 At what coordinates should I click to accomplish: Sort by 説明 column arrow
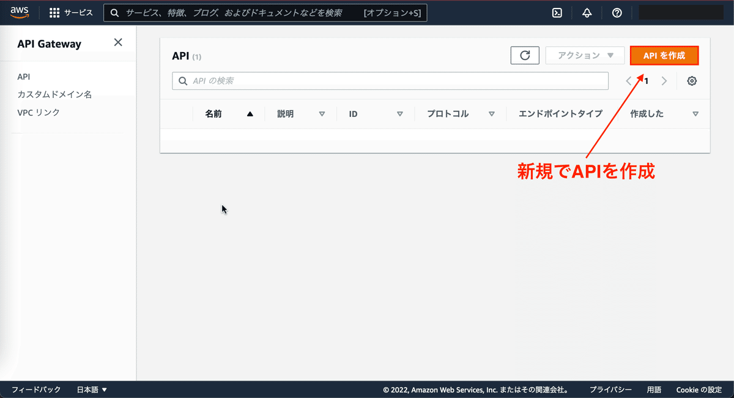coord(322,114)
